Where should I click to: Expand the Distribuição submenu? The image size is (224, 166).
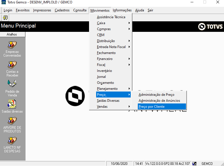click(113, 41)
